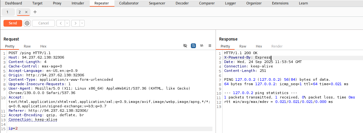The height and width of the screenshot is (133, 363).
Task: Open the Response Render view
Action: (277, 46)
